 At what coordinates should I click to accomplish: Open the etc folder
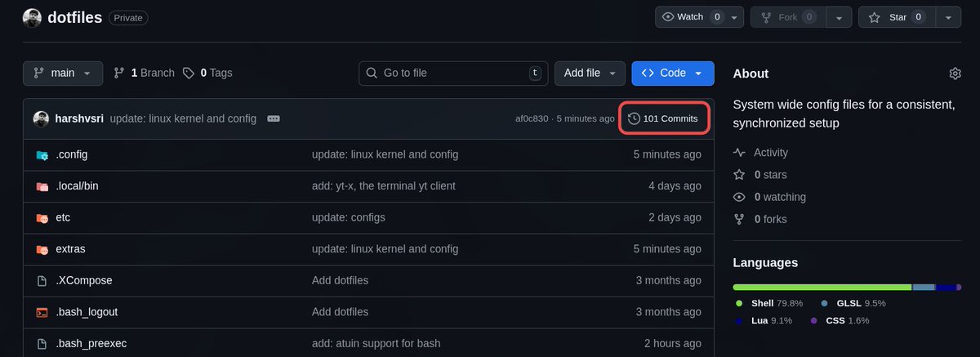coord(63,217)
